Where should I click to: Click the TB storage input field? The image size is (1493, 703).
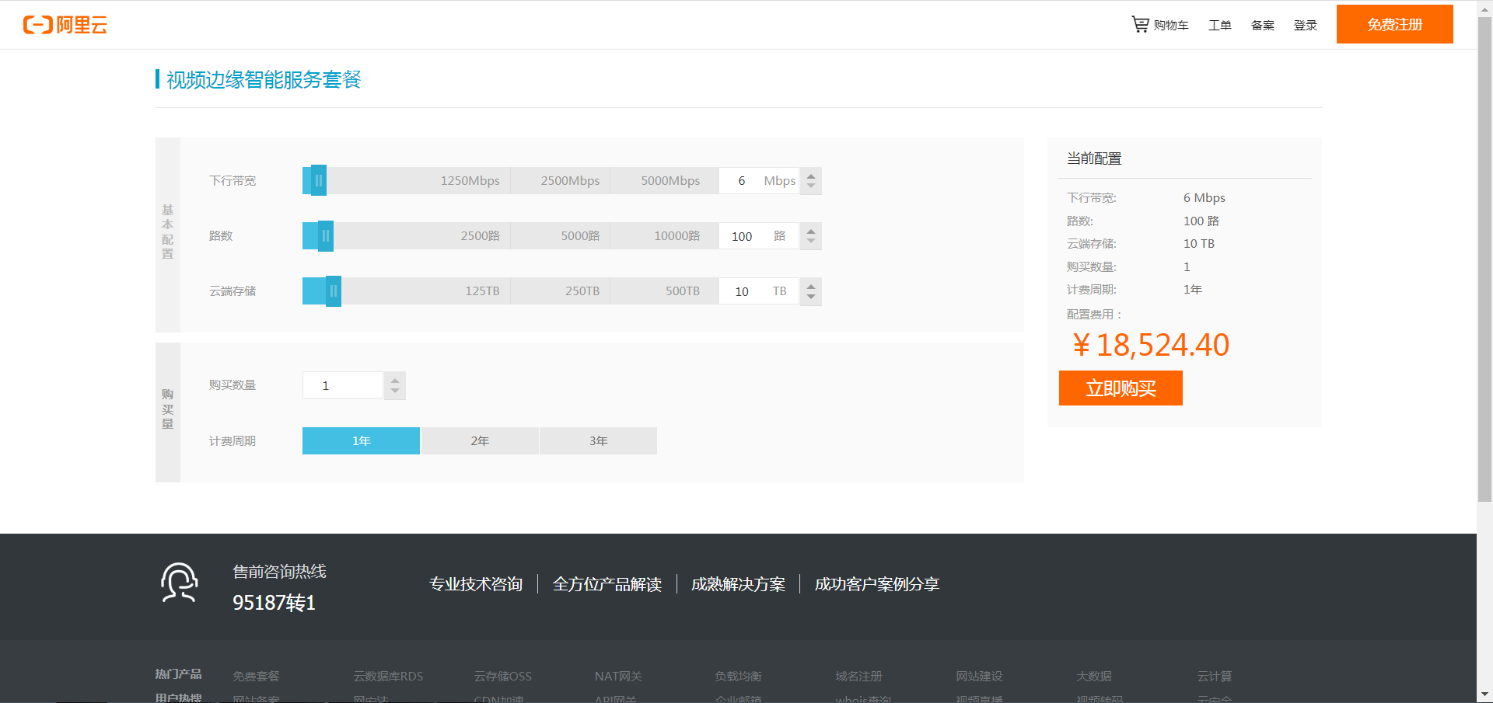[759, 291]
